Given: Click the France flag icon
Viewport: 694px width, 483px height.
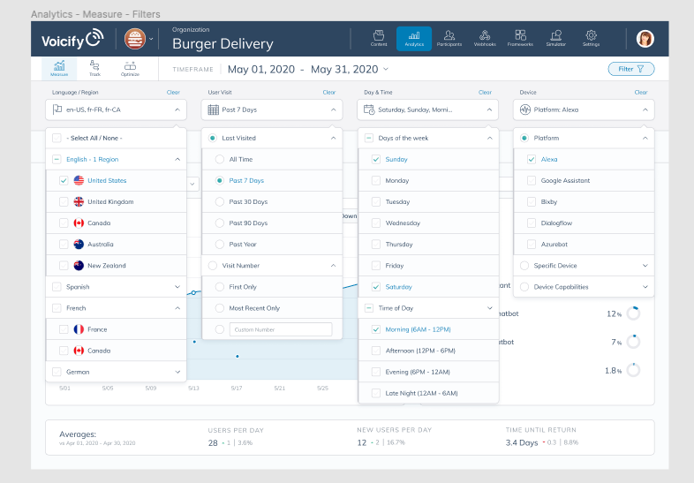Looking at the screenshot, I should click(79, 329).
